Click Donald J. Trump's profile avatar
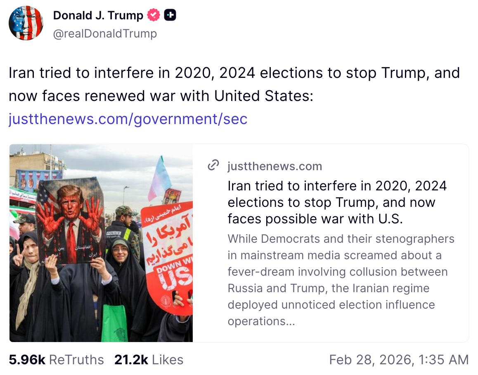 (x=26, y=23)
